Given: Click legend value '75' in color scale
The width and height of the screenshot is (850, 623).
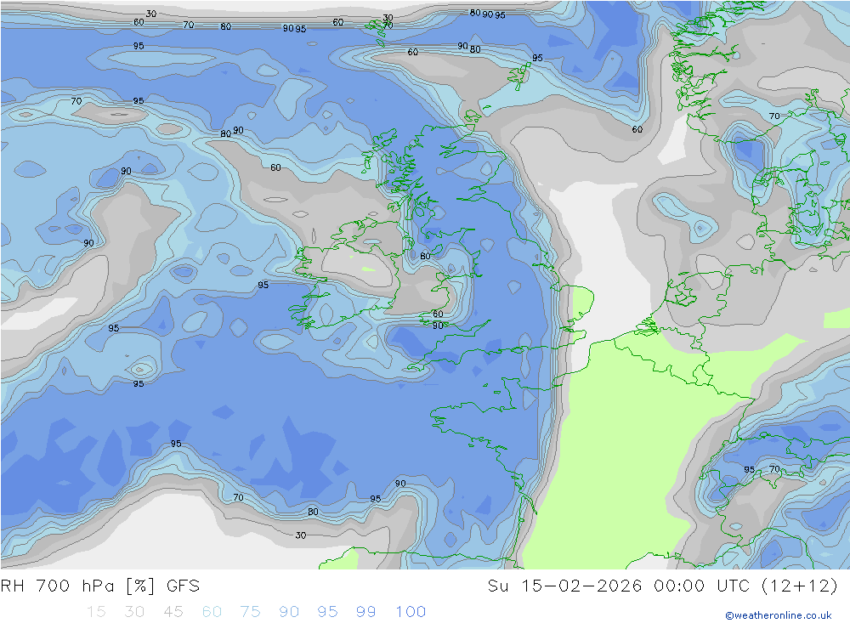Looking at the screenshot, I should (251, 612).
